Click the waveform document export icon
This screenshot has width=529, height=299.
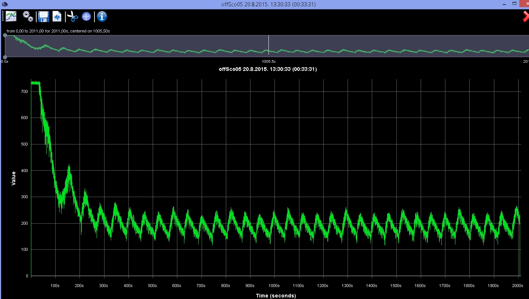pos(57,16)
